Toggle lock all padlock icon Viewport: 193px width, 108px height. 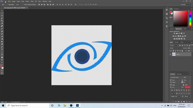(x=182, y=51)
